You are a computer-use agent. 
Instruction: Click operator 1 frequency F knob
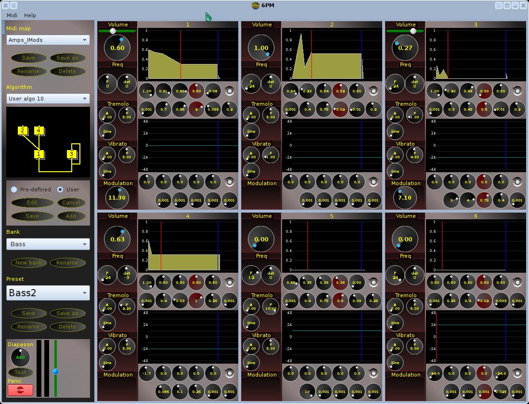[107, 84]
